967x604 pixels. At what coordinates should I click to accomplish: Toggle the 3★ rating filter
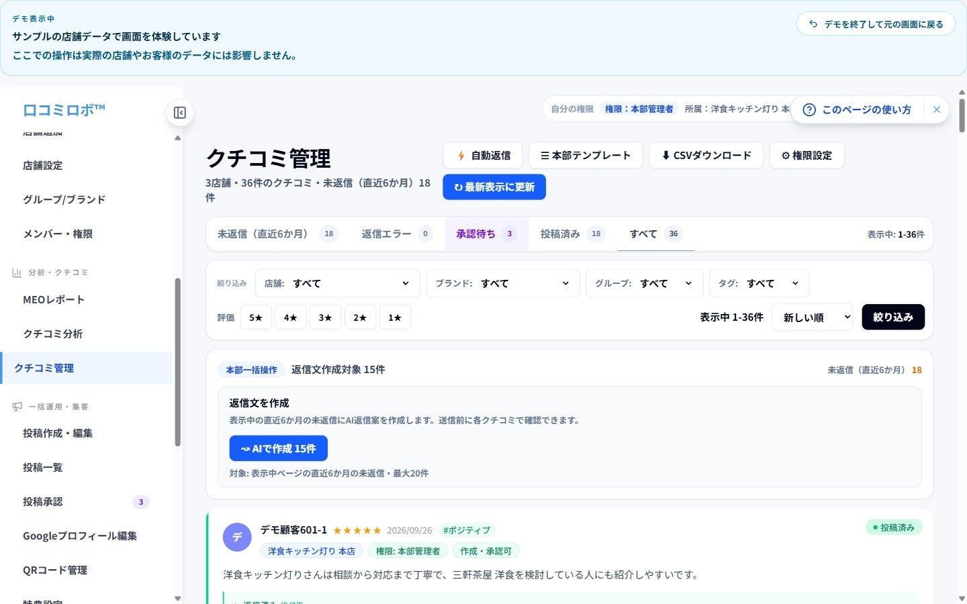(x=325, y=317)
